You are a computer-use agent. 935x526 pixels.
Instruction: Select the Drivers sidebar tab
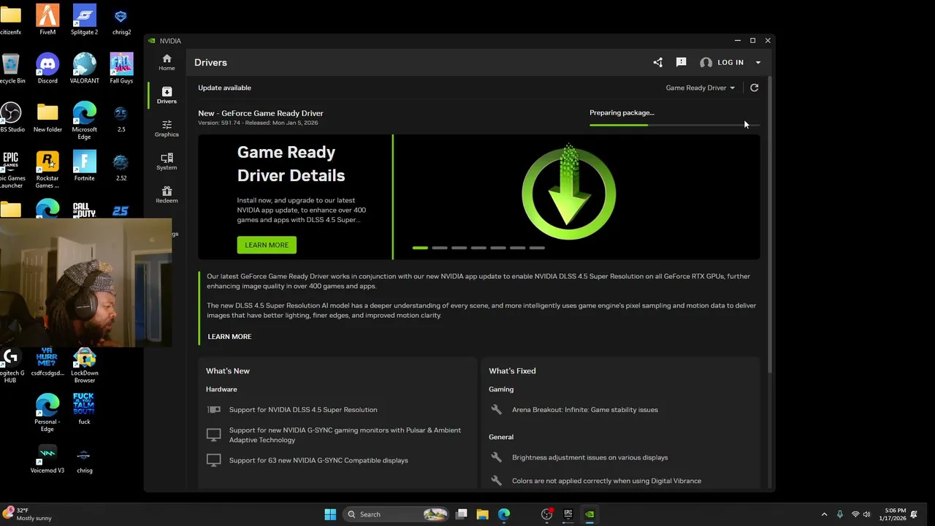click(x=167, y=95)
